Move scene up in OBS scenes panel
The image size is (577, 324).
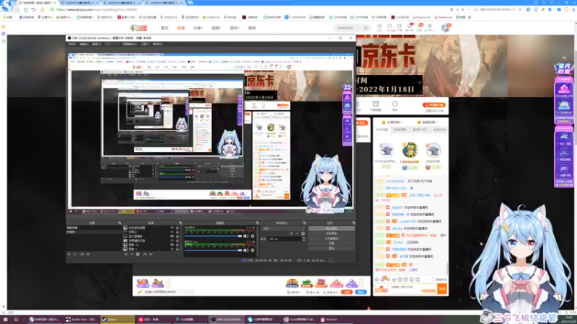click(82, 254)
